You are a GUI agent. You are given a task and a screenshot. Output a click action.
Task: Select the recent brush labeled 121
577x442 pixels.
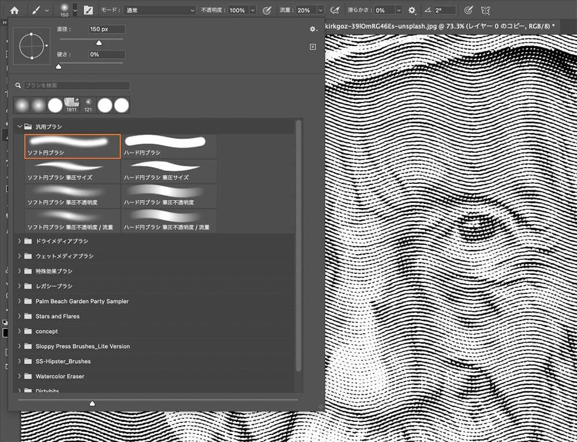click(88, 105)
